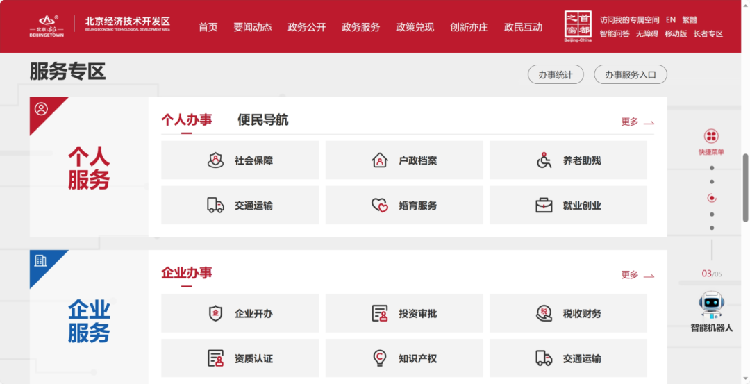Switch to the 便民导航 tab
Image resolution: width=750 pixels, height=384 pixels.
(x=263, y=120)
